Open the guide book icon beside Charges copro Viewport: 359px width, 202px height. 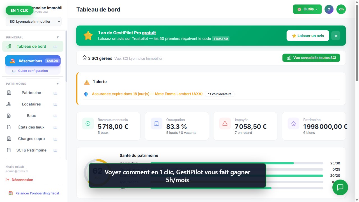click(x=56, y=139)
